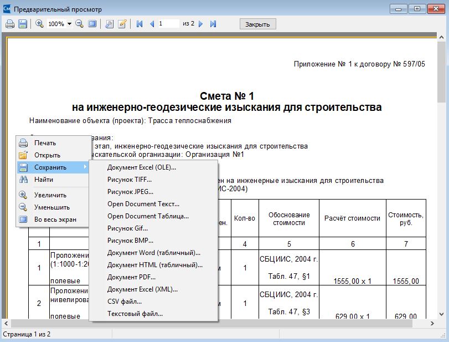Click the Трасса теплоснабжения object name line

pos(130,121)
